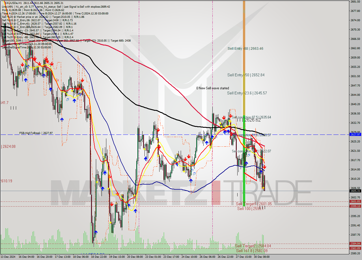The height and width of the screenshot is (260, 362).
Task: Click the 'FSB-HighToBreak | 2627.97' label
Action: pyautogui.click(x=36, y=133)
